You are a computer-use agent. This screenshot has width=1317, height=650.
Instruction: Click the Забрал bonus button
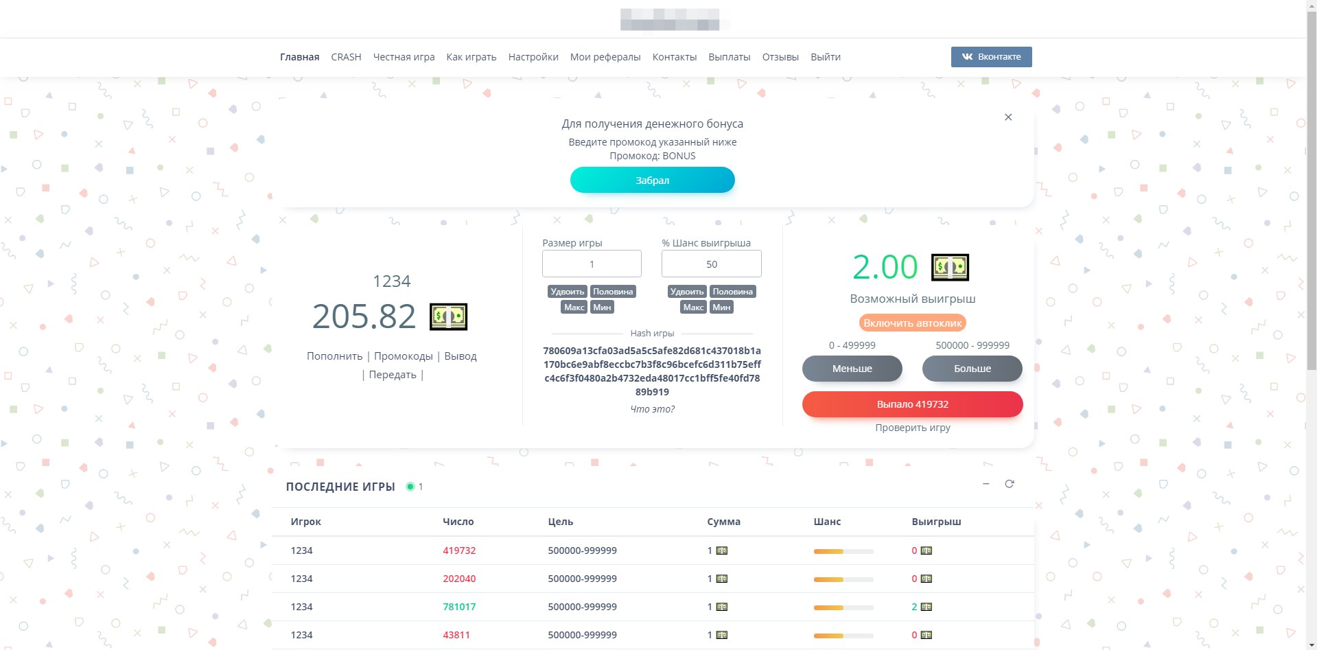coord(652,181)
